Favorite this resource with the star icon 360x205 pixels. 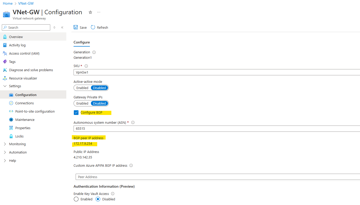coord(90,12)
